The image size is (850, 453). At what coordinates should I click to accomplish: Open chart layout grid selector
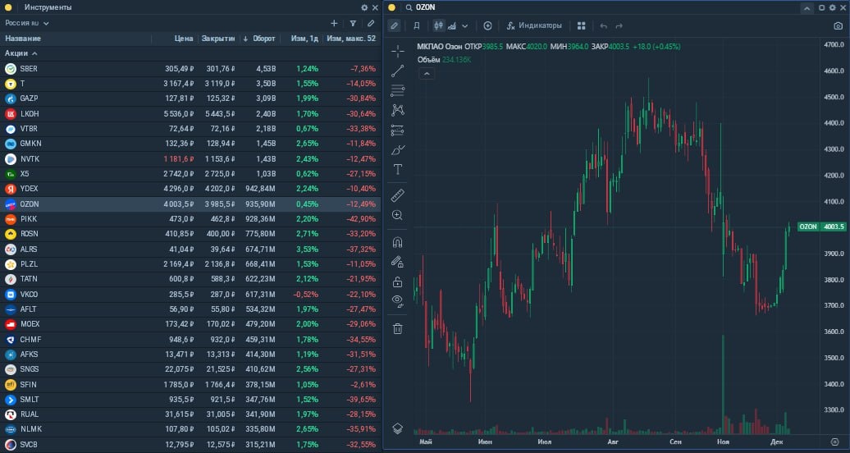click(x=581, y=25)
